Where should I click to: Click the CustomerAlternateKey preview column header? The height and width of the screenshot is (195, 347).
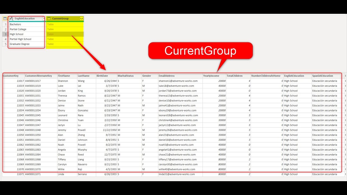pyautogui.click(x=41, y=76)
